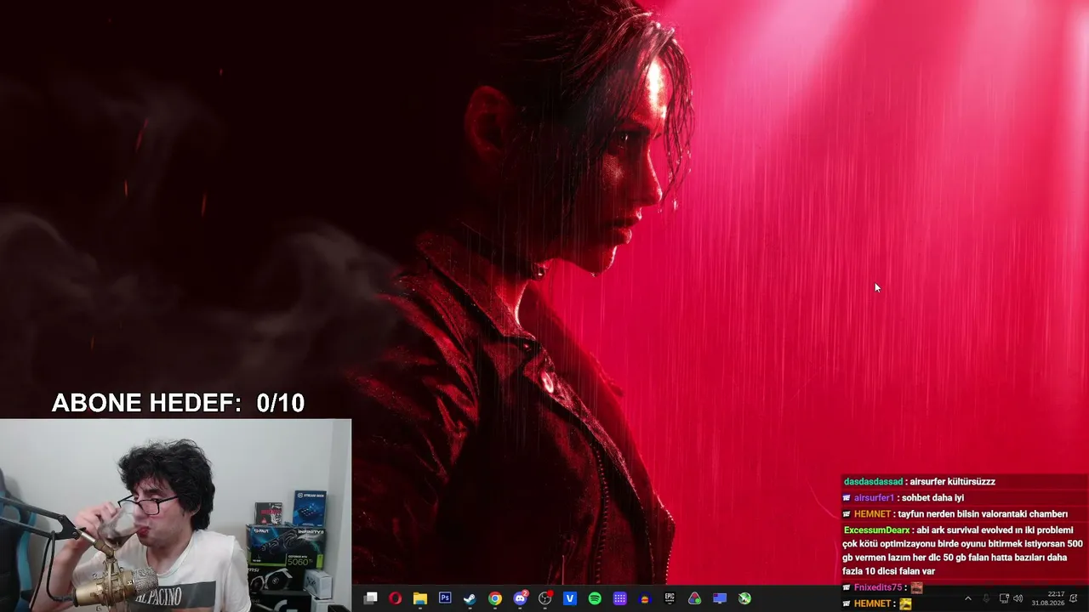The width and height of the screenshot is (1089, 612).
Task: Open File Explorer from the taskbar
Action: coord(419,598)
